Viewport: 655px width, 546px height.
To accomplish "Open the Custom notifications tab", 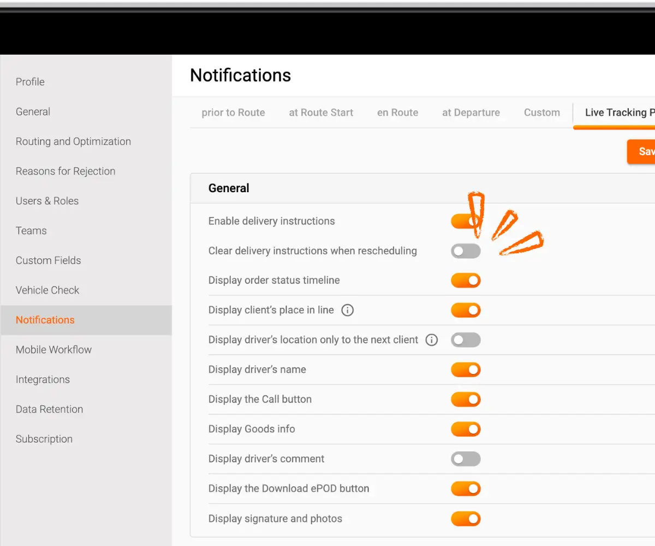I will (542, 112).
